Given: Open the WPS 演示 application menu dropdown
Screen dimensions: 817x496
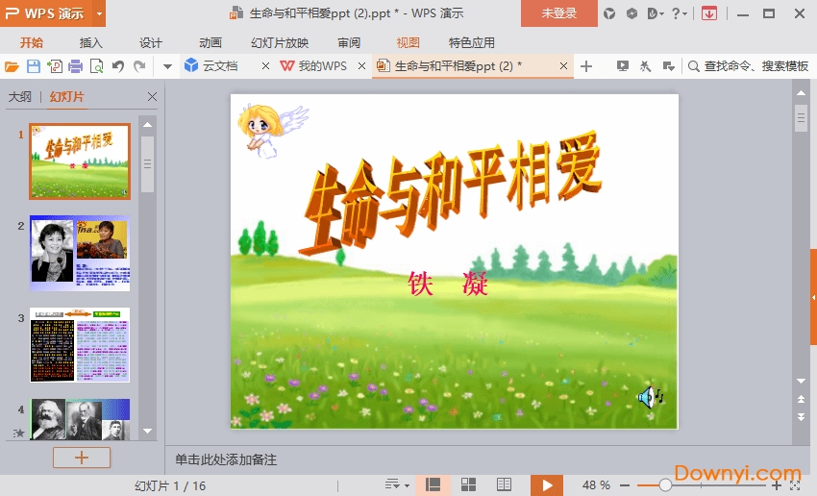Looking at the screenshot, I should tap(100, 13).
